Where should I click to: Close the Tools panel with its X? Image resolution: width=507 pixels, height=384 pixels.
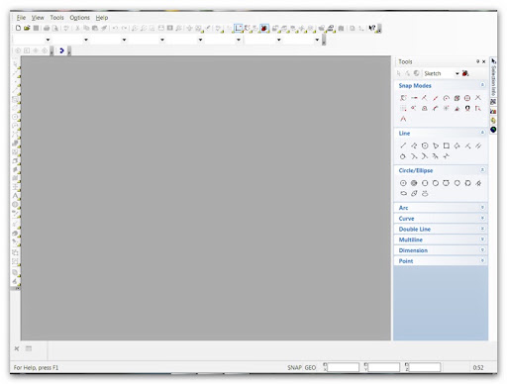tap(484, 61)
